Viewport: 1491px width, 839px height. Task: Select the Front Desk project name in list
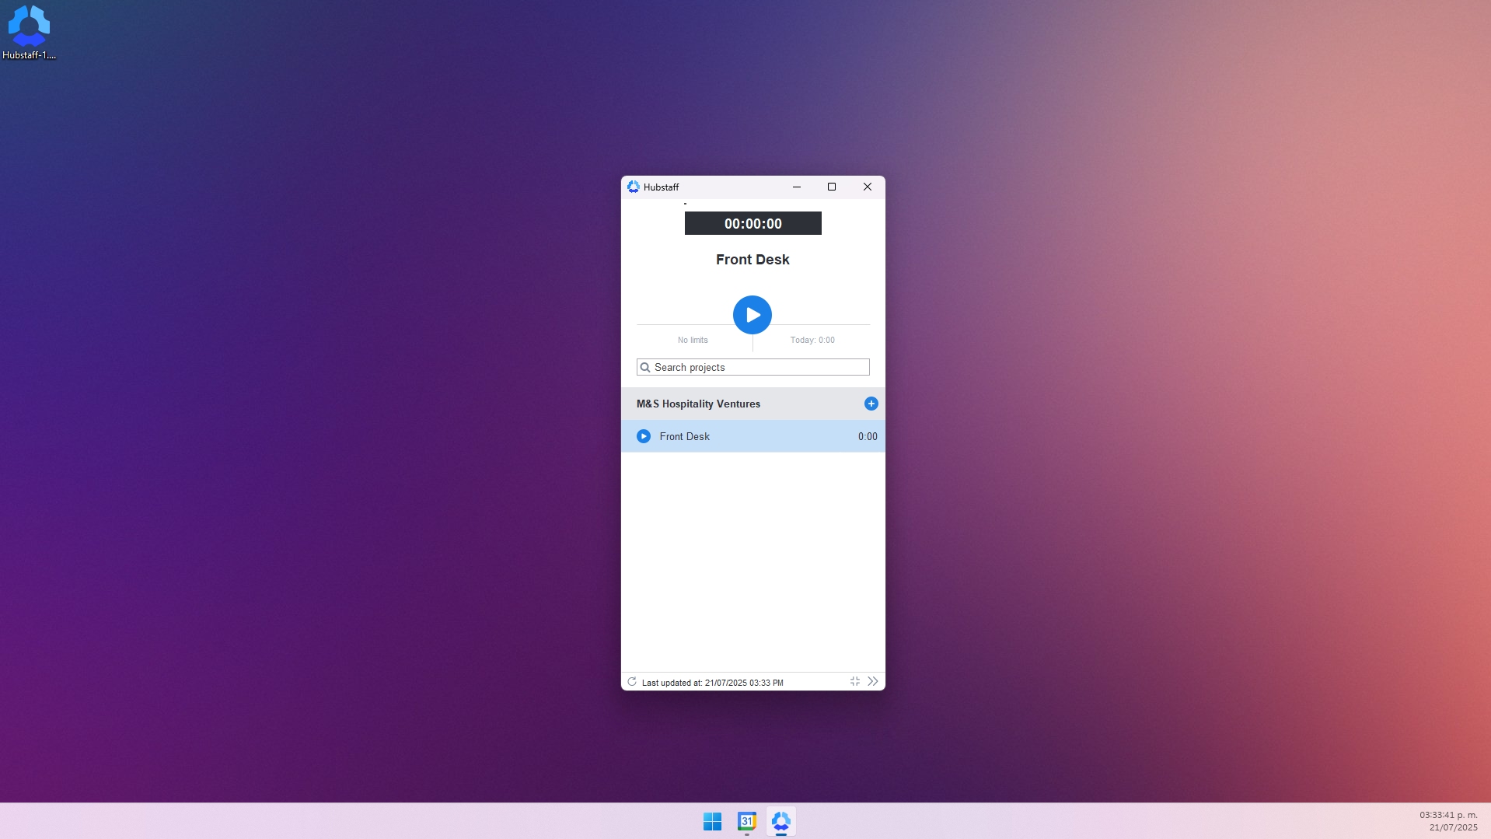click(x=684, y=436)
